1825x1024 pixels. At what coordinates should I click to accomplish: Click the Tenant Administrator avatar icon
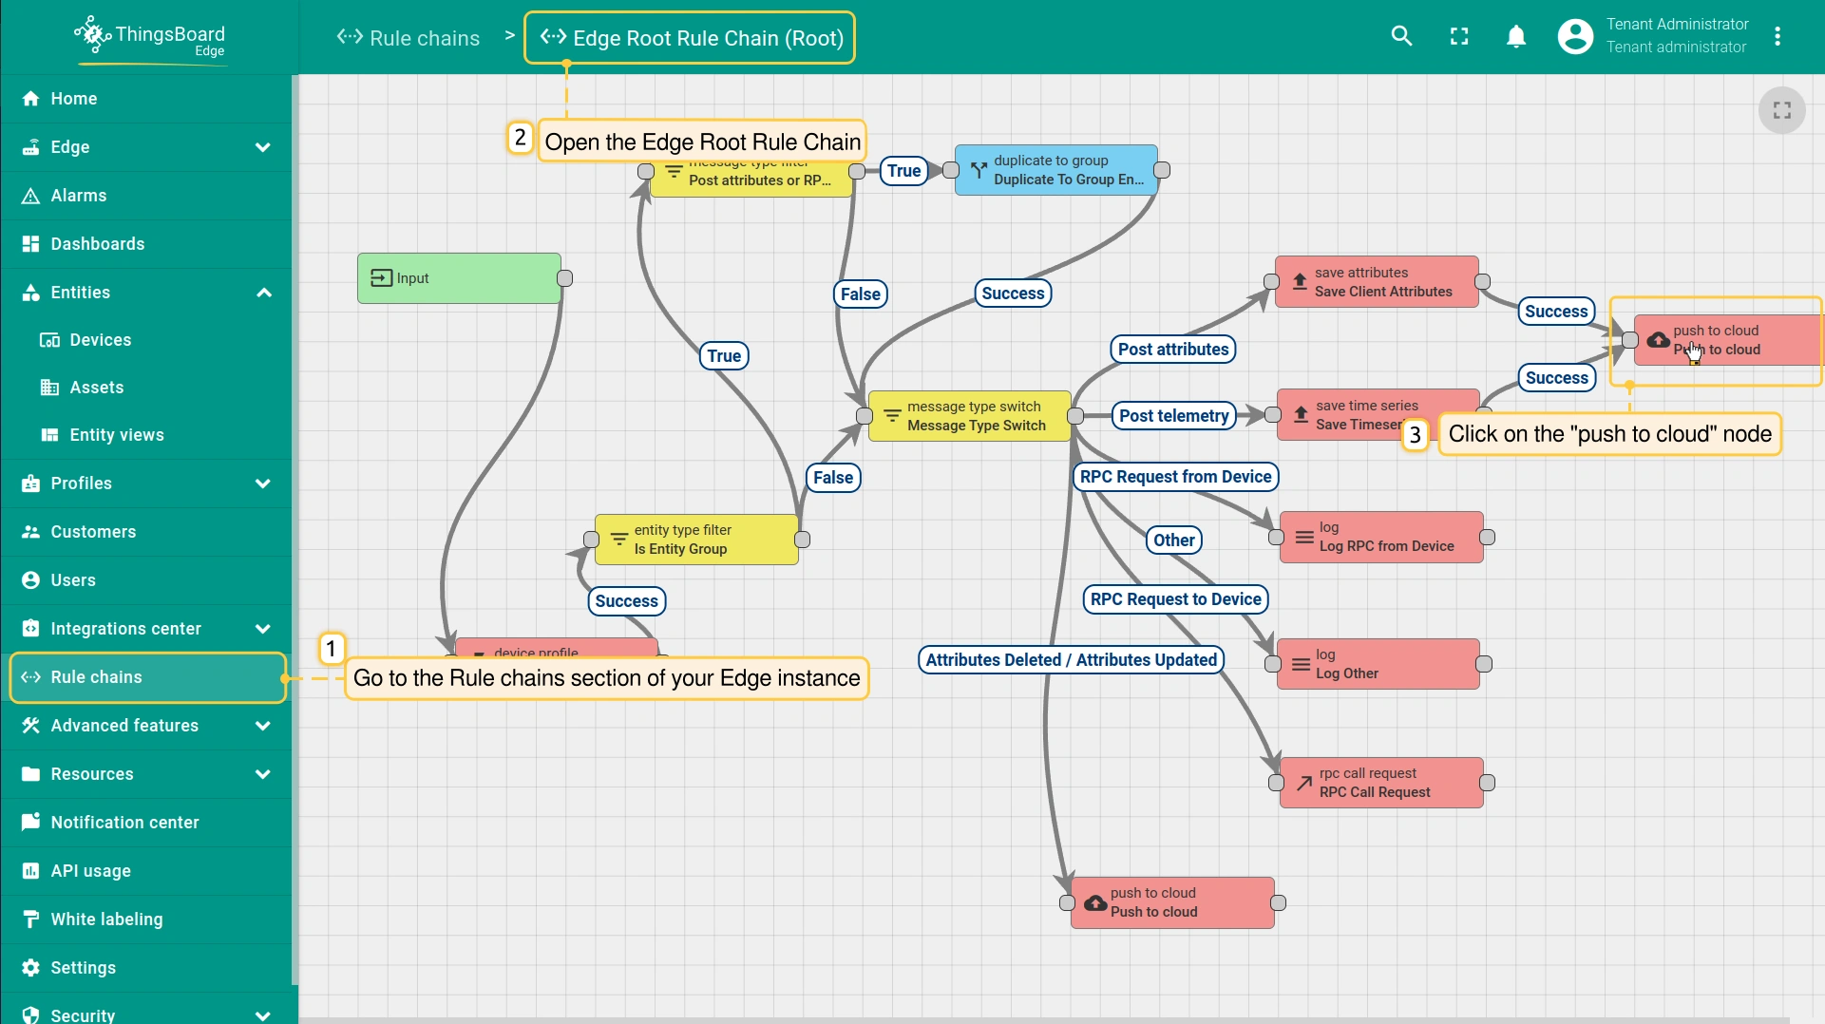(x=1575, y=36)
